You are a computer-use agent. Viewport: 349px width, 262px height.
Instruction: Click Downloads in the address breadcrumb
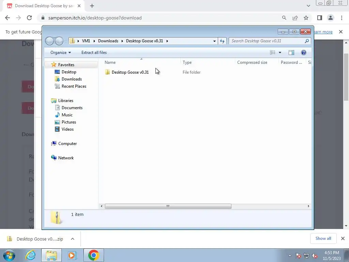[108, 41]
